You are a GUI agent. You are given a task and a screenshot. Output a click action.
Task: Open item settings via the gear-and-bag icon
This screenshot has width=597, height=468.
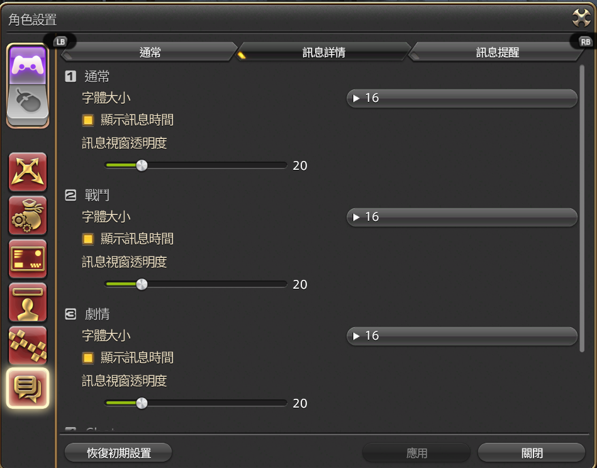click(28, 215)
